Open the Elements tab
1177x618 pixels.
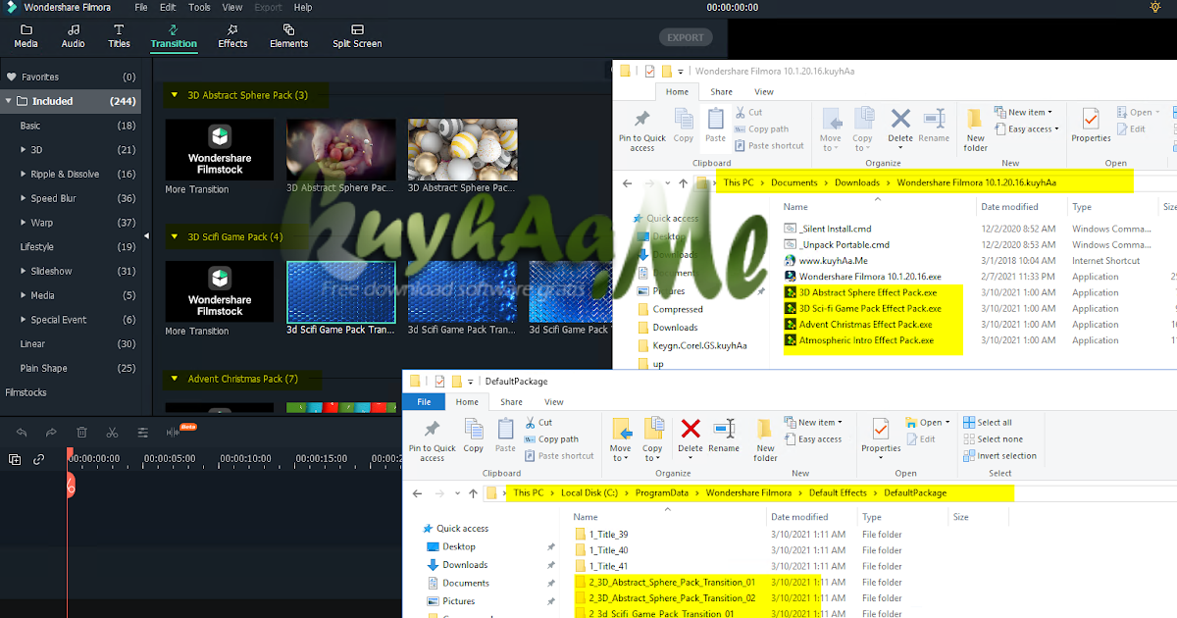(x=288, y=36)
